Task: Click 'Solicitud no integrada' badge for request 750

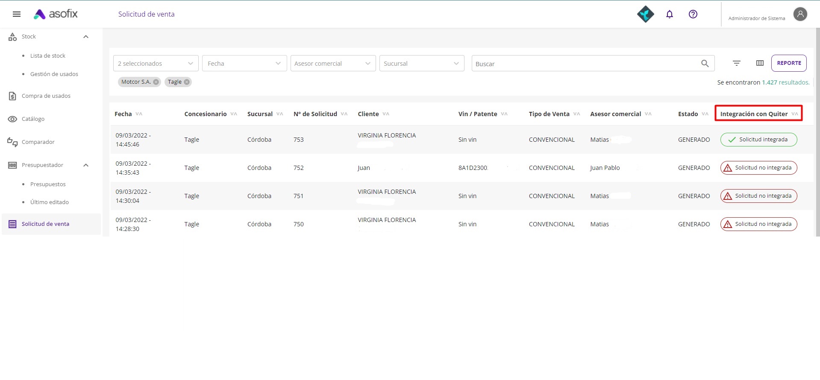Action: click(759, 224)
